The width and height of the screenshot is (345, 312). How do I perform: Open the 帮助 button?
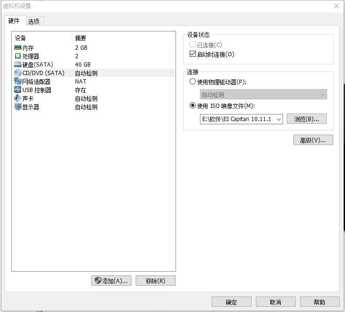click(320, 302)
